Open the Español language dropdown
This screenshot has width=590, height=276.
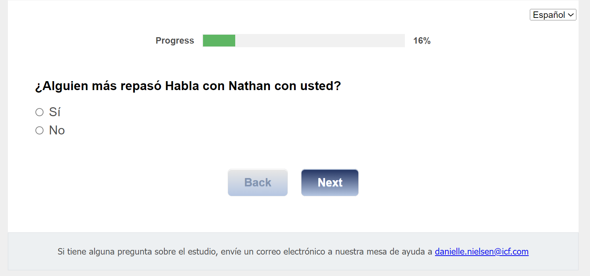(552, 15)
